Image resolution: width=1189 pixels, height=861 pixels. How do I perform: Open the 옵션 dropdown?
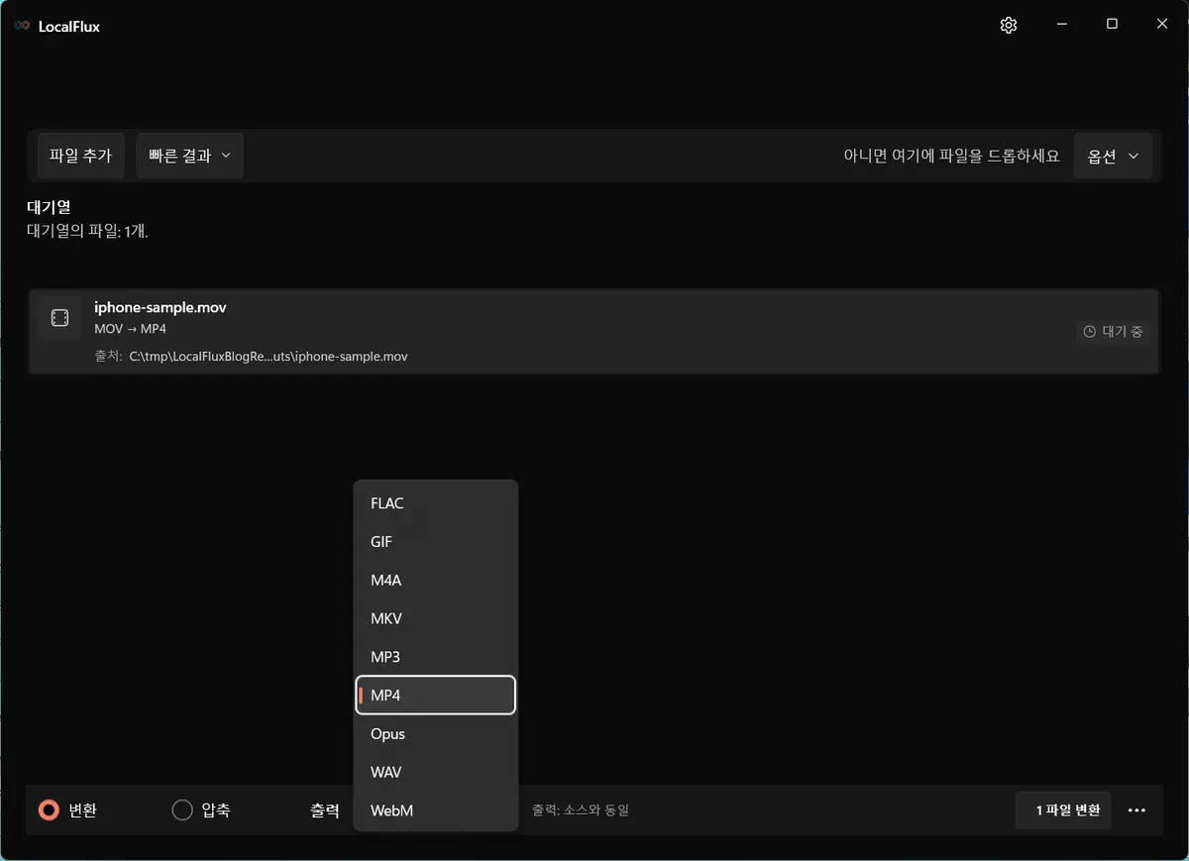tap(1113, 156)
